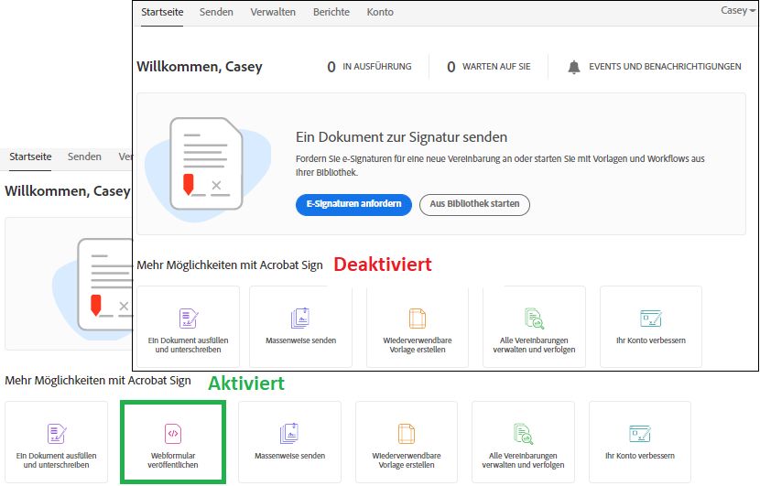Select the Startseite tab in the front window
The height and width of the screenshot is (486, 760).
[162, 12]
